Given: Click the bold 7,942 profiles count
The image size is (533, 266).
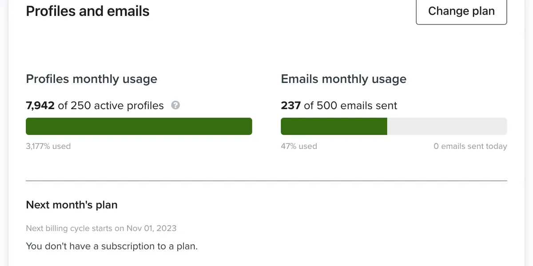Looking at the screenshot, I should click(40, 106).
